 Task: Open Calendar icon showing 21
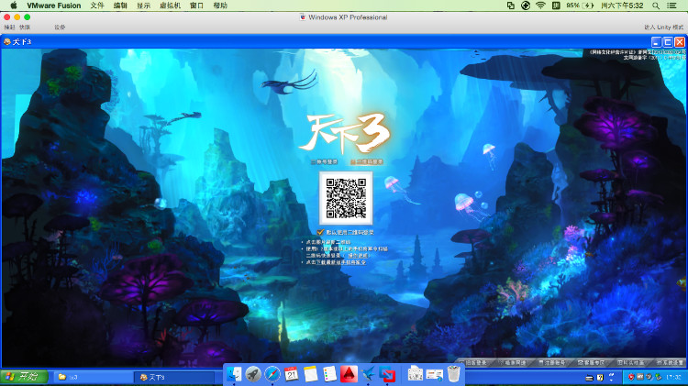(292, 374)
